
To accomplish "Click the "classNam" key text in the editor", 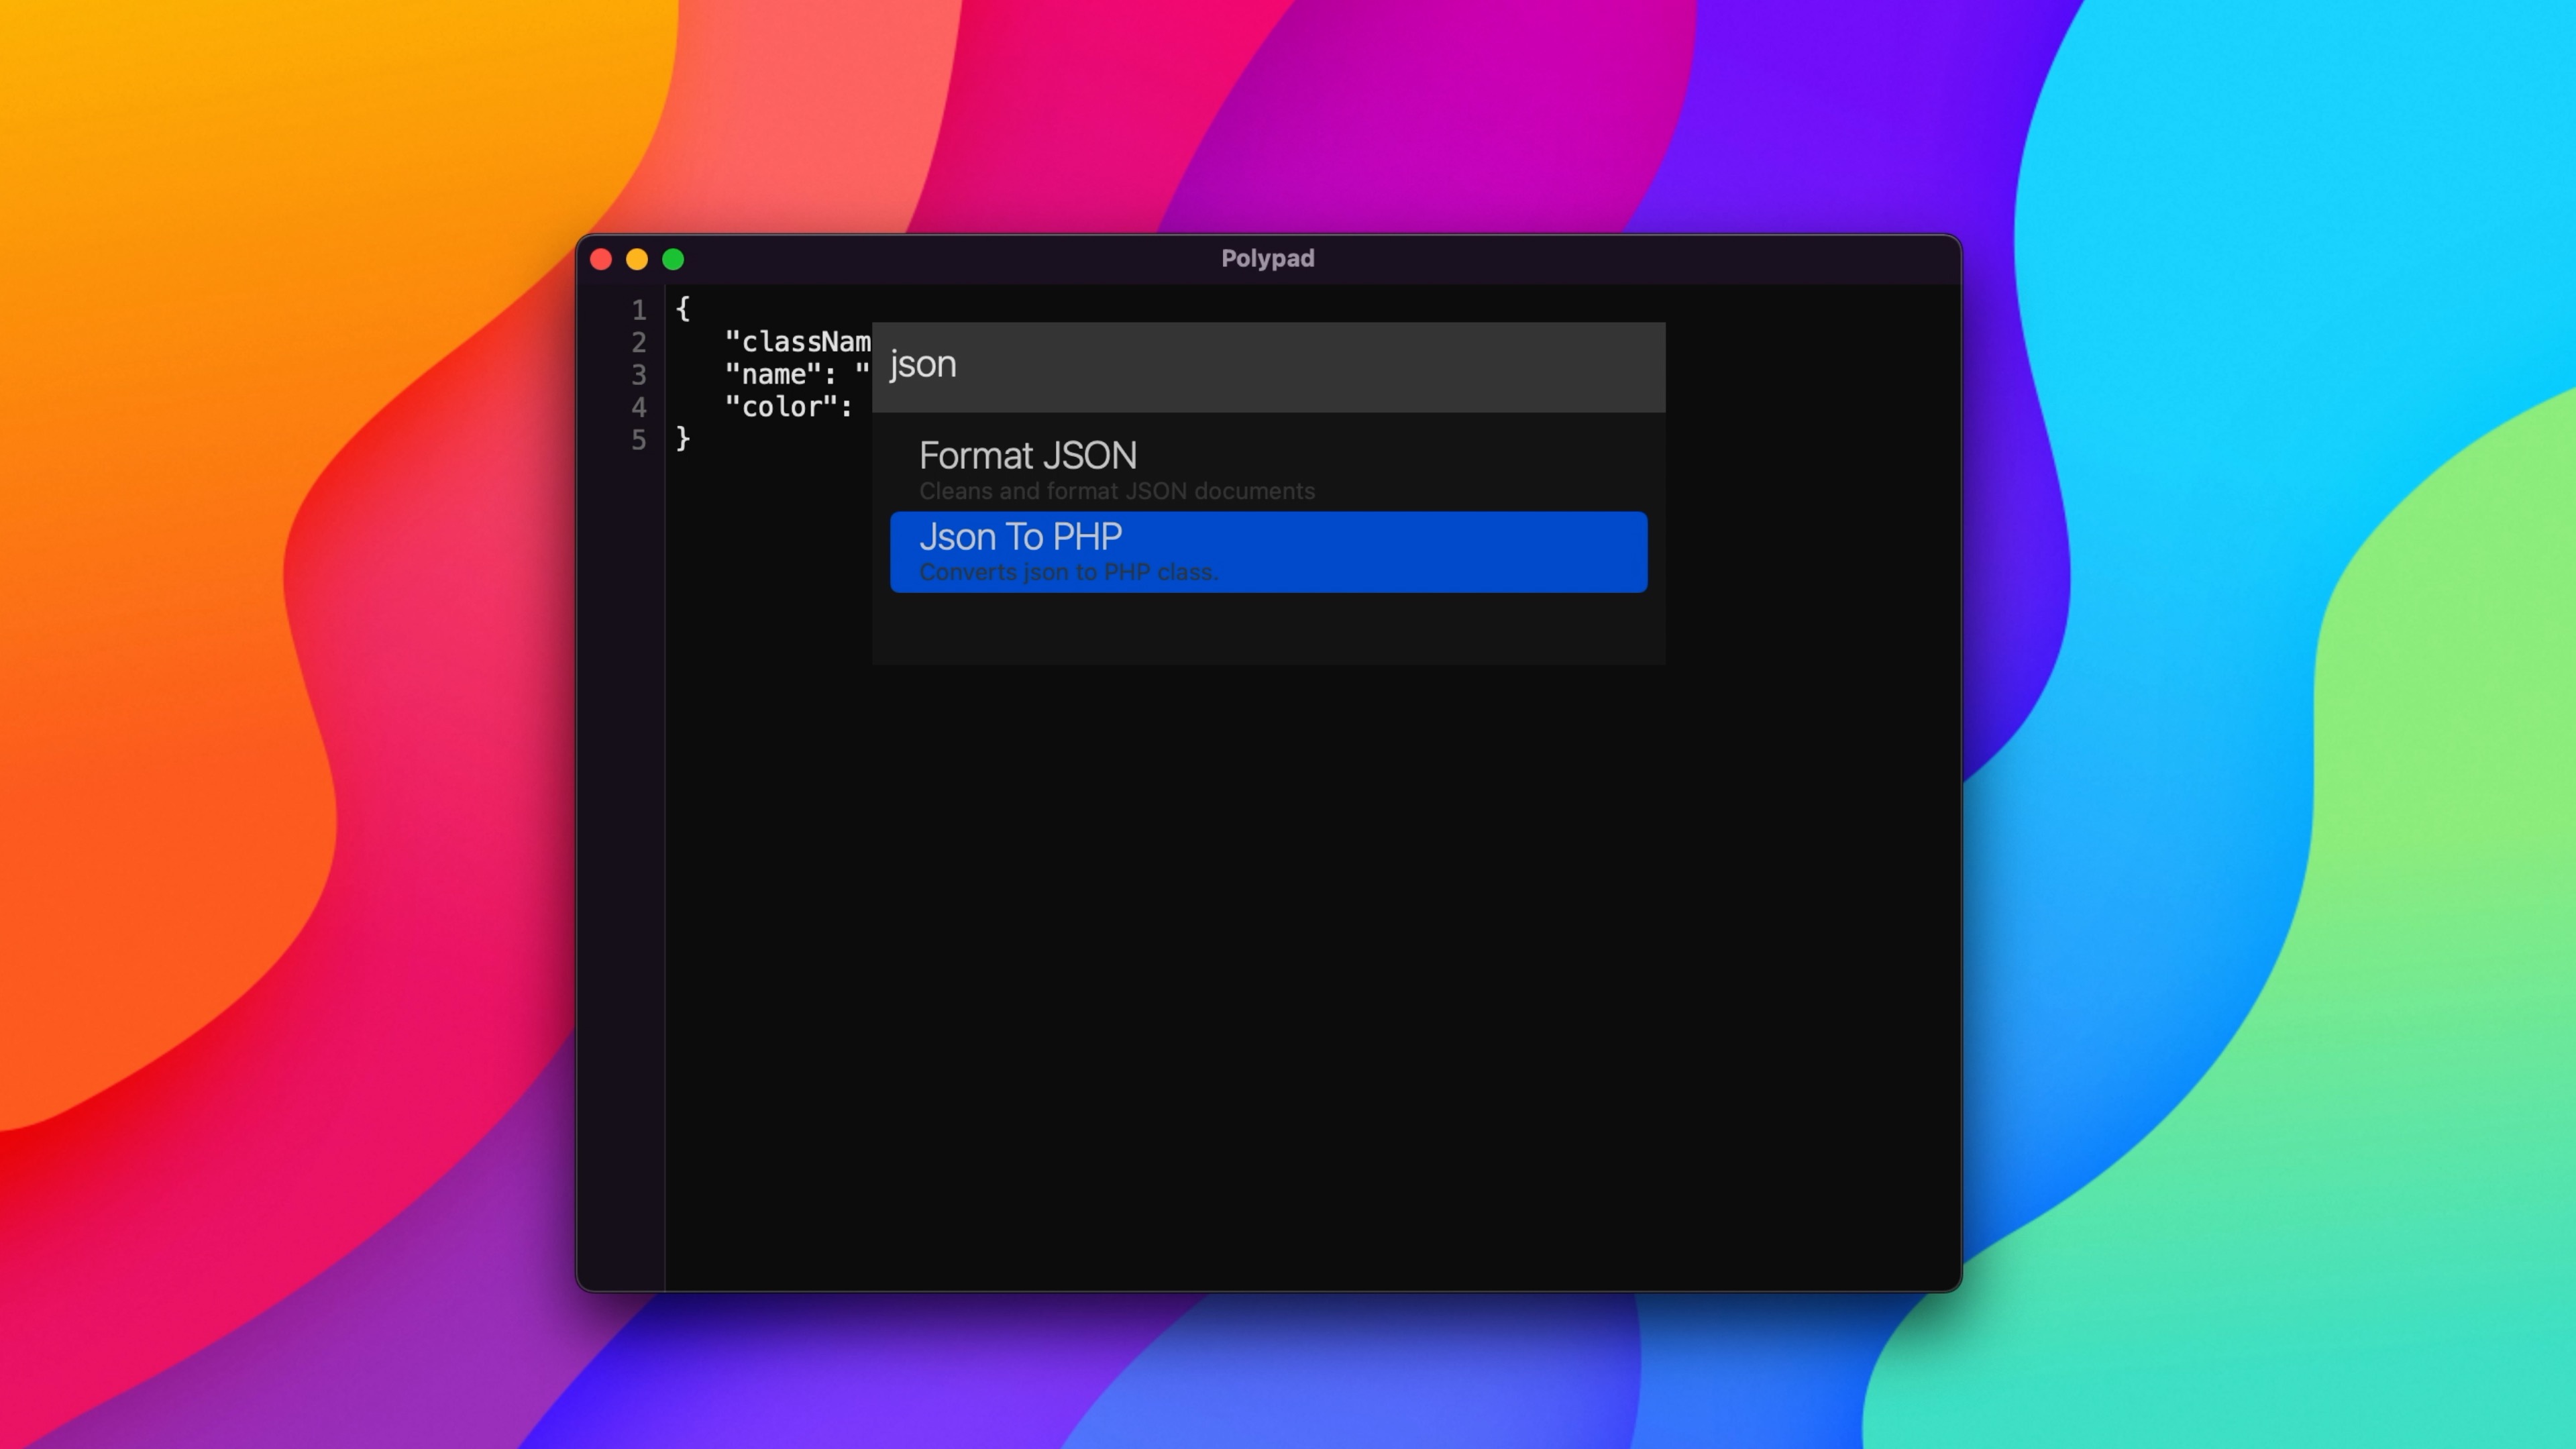I will click(797, 342).
